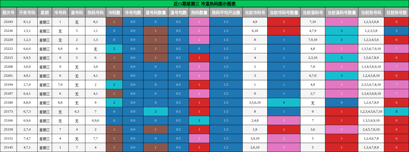409x152 pixels.
Task: Click current hot numbers 1,2,3,4,5,6,7,10
Action: point(371,111)
